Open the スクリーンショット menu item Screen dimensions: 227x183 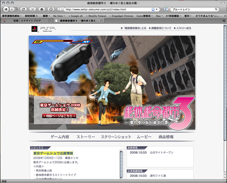[x=116, y=137]
